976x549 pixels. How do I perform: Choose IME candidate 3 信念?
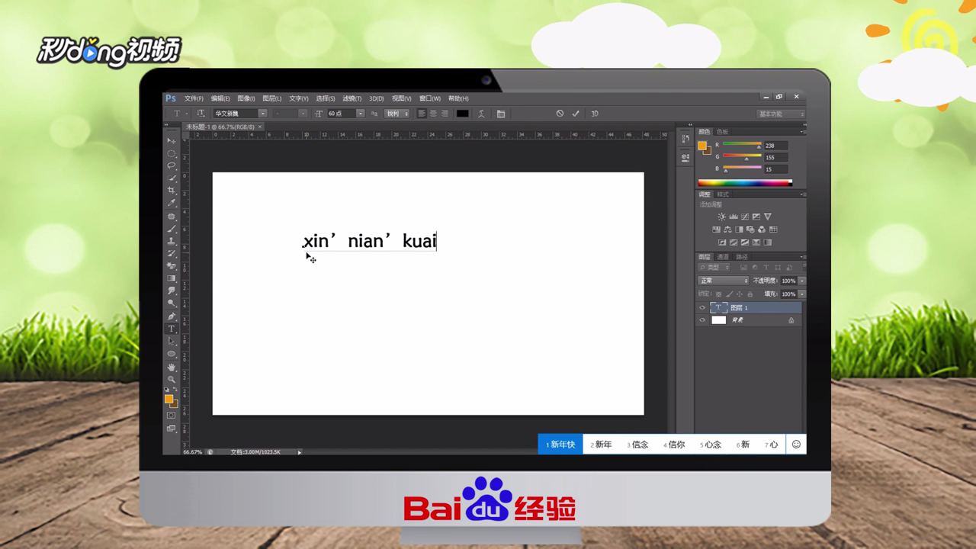[638, 445]
